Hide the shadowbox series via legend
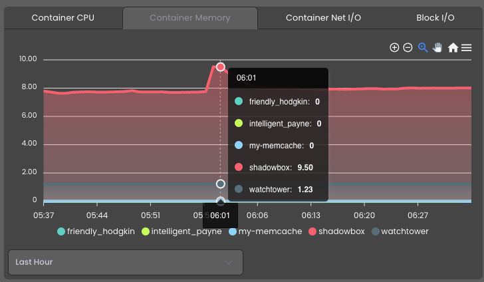 [x=337, y=231]
